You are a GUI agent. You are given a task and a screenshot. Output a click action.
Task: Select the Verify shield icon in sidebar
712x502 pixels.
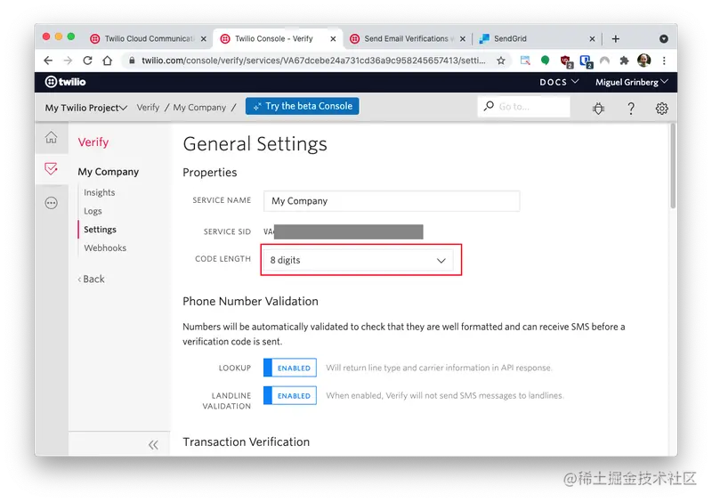pos(52,169)
